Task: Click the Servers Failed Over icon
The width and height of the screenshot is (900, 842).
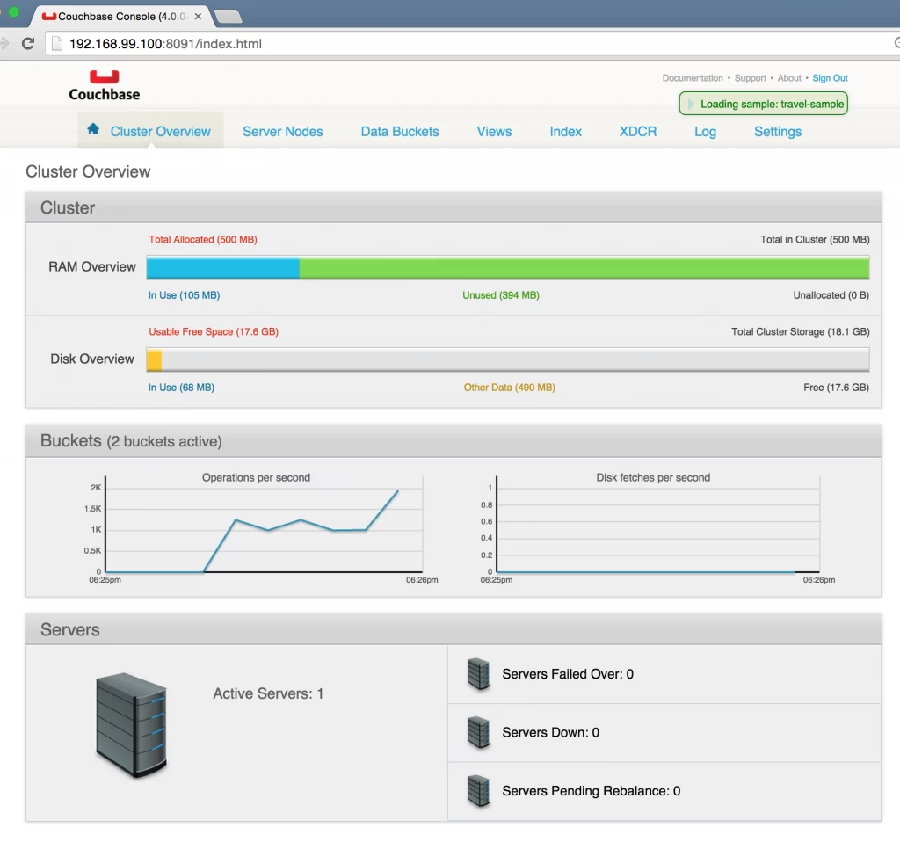Action: 478,674
